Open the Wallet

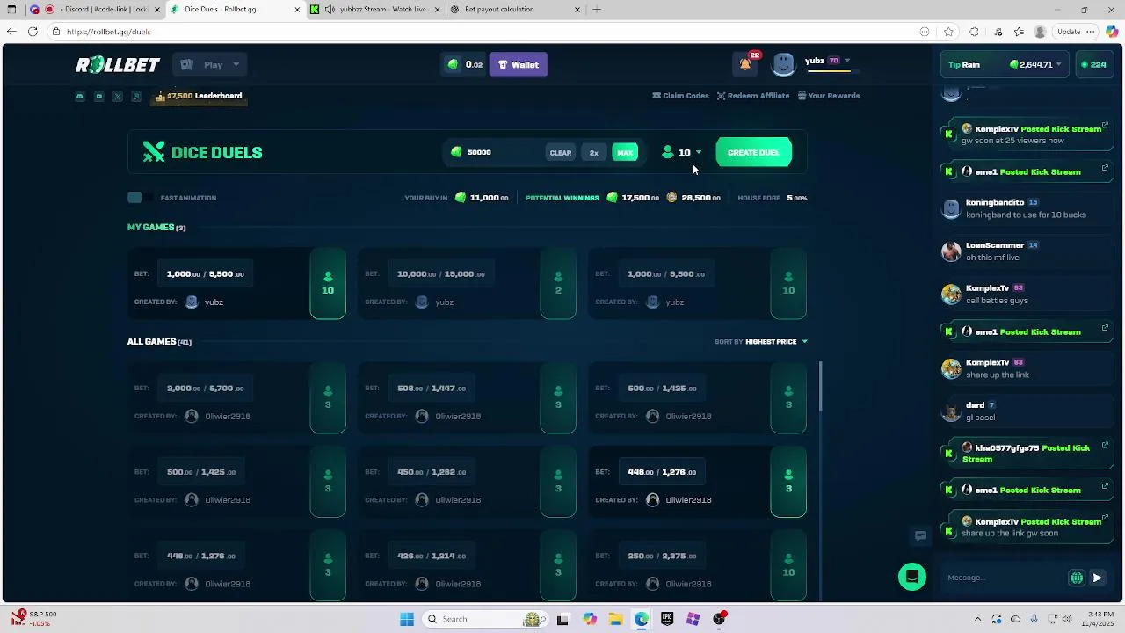click(x=519, y=64)
